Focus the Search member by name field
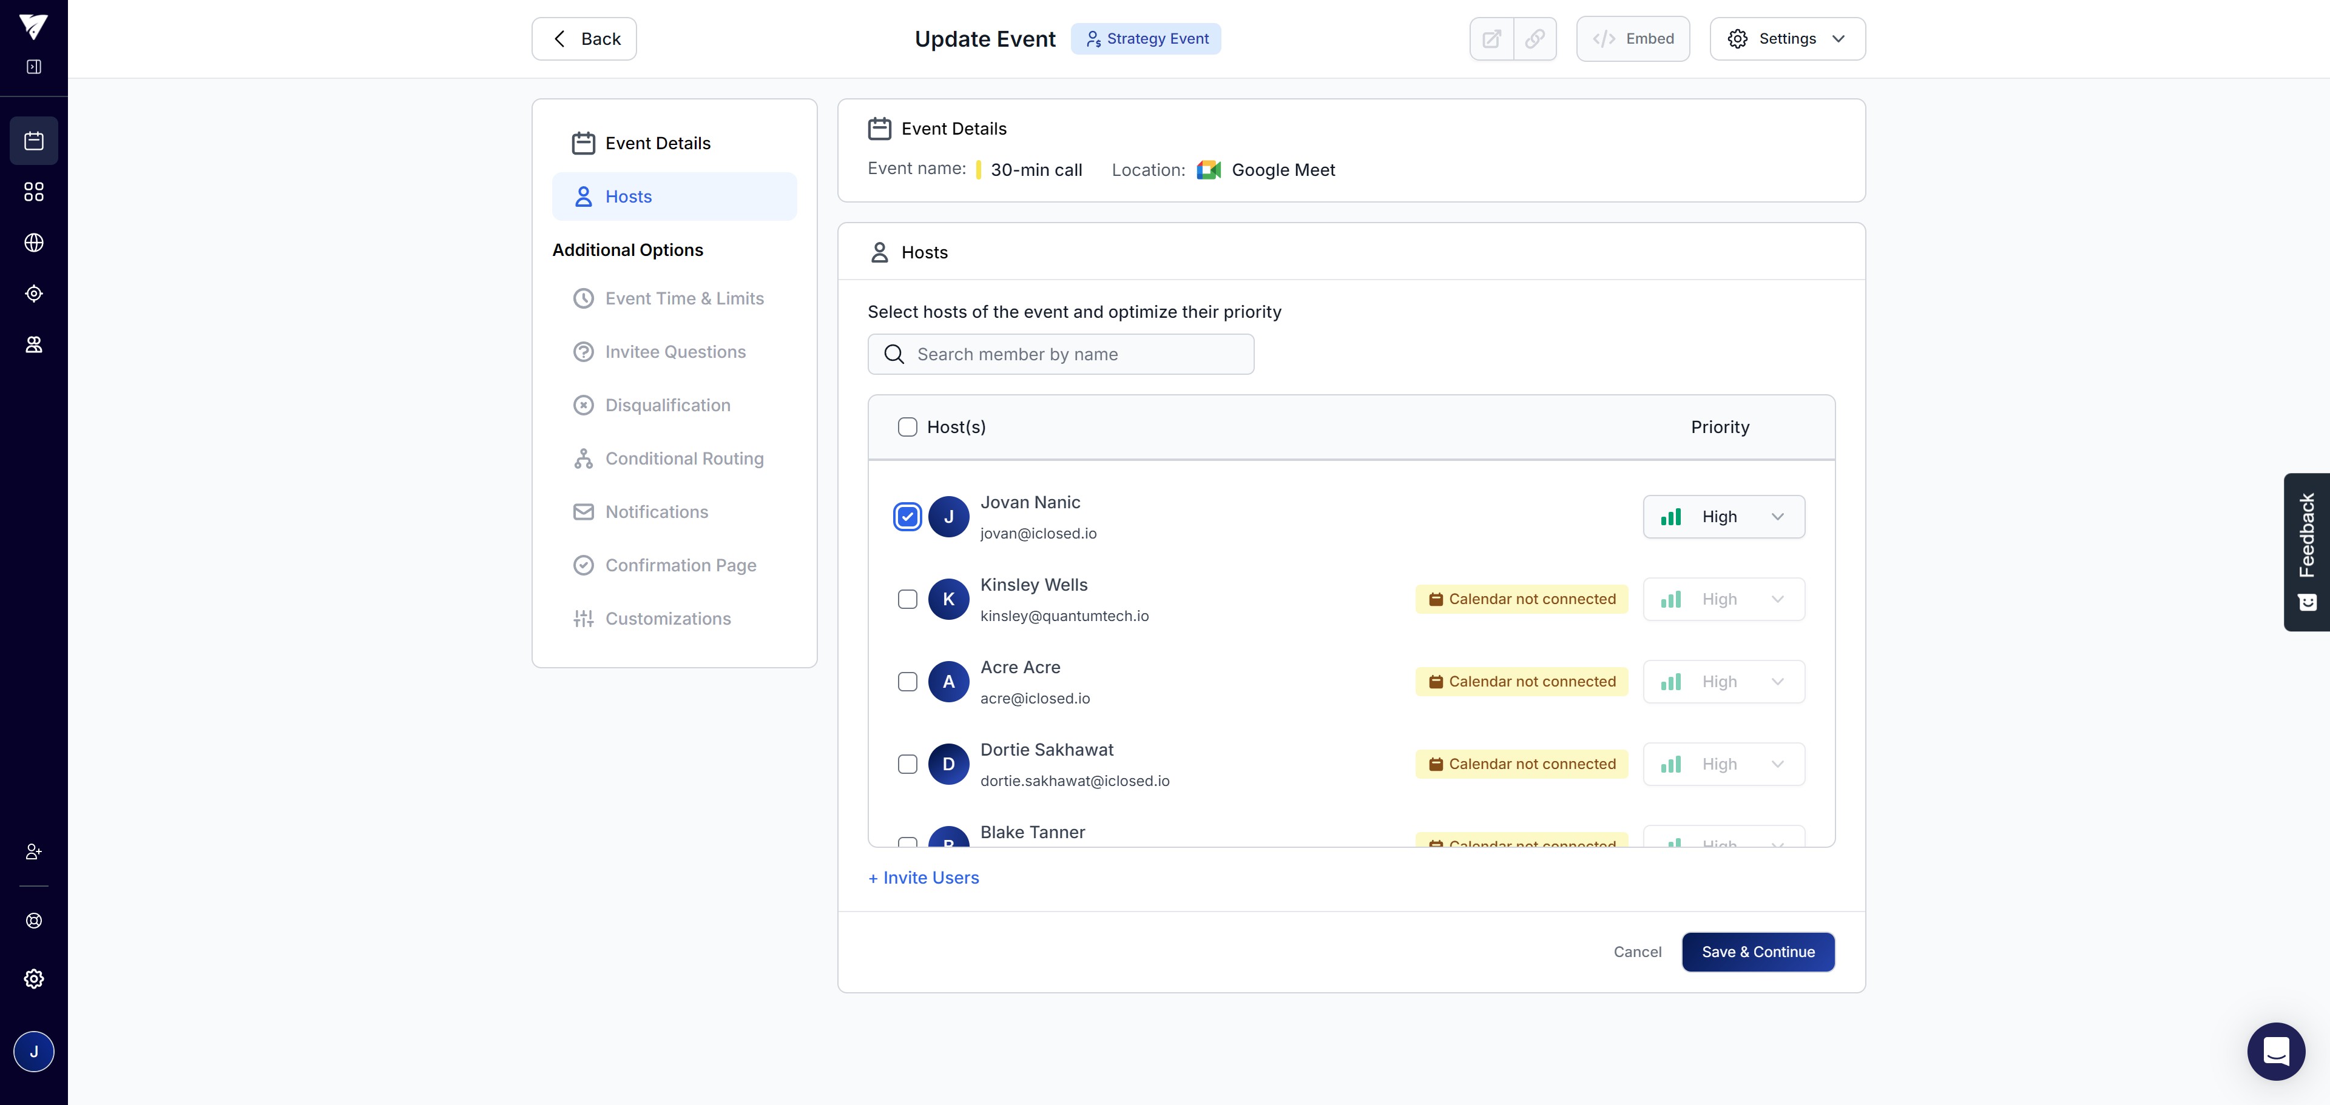 coord(1060,354)
